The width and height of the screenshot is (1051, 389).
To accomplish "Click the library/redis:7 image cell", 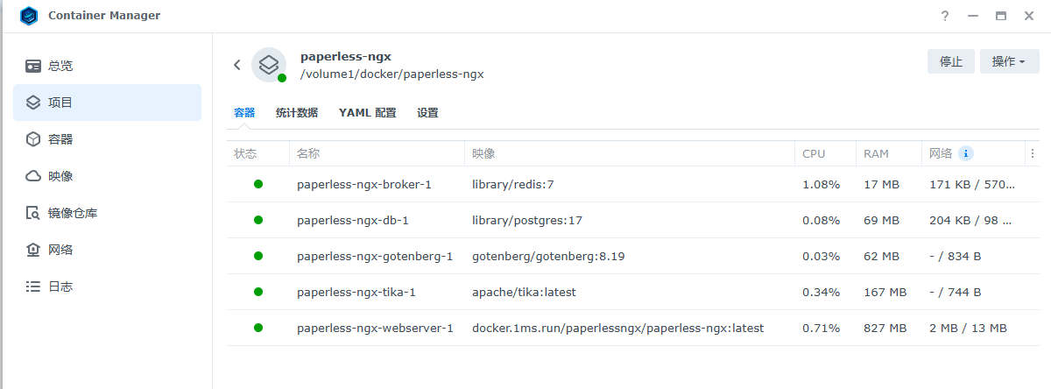I will 513,185.
